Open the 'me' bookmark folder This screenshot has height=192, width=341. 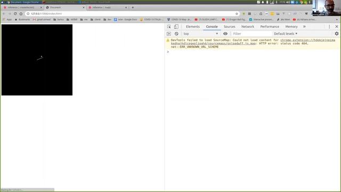pos(84,20)
